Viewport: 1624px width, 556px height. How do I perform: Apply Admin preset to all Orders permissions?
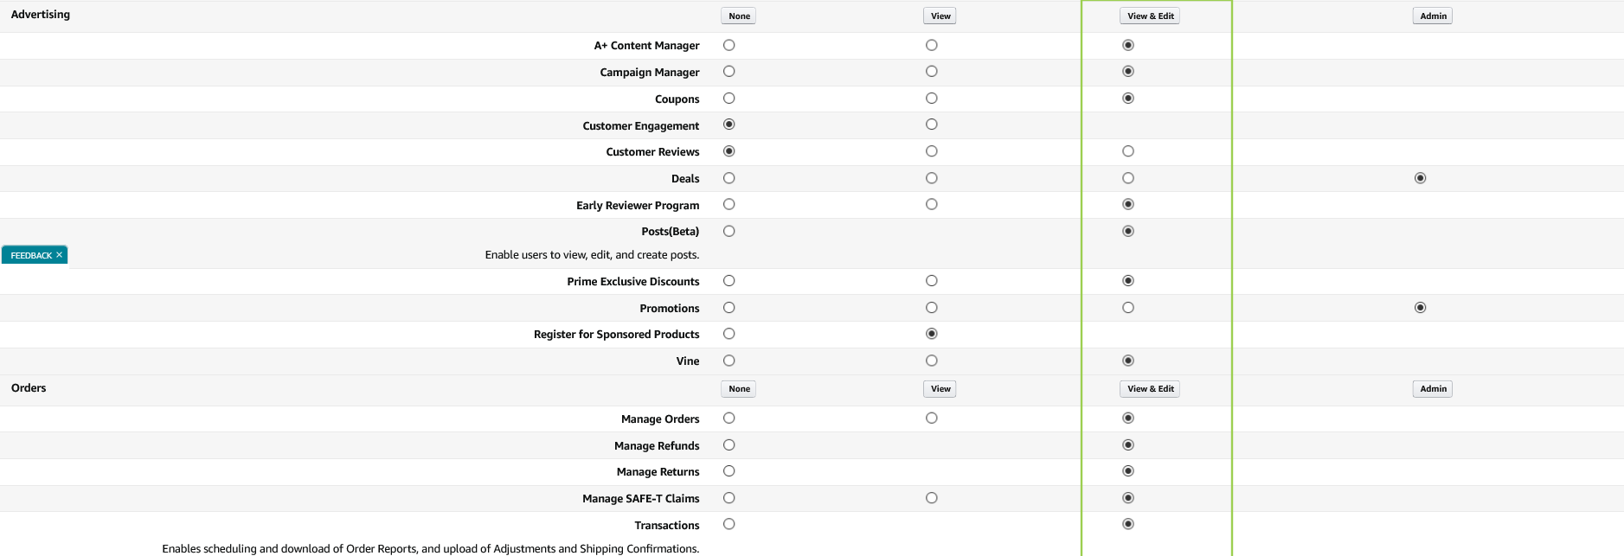1432,388
